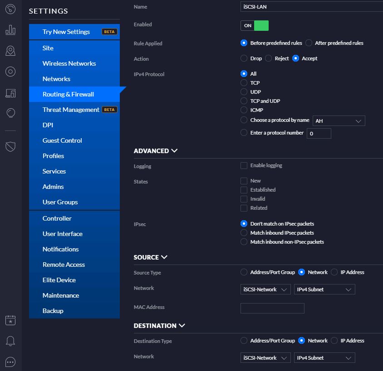Open destination IPv4 Subnet dropdown
383x371 pixels.
click(324, 358)
